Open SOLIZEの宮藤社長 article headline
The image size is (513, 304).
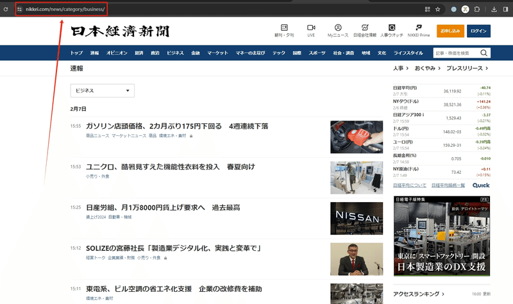click(174, 248)
